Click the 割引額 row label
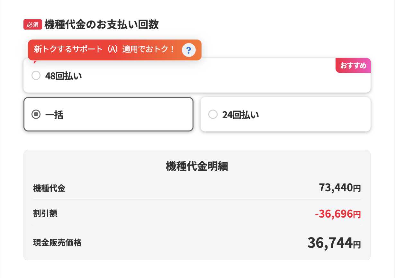 45,213
